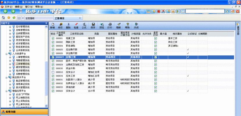The height and width of the screenshot is (116, 241).
Task: Click the play arrow icon beside search box
Action: pyautogui.click(x=227, y=11)
